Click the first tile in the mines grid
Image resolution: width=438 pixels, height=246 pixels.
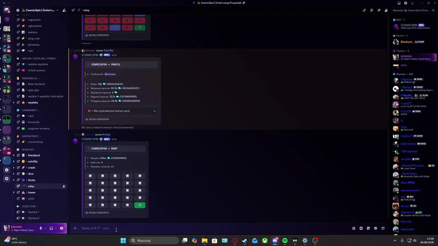tap(90, 176)
